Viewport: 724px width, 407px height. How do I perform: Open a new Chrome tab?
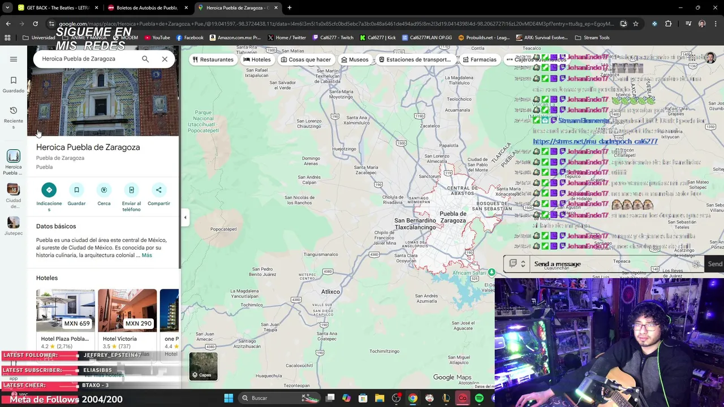point(290,8)
